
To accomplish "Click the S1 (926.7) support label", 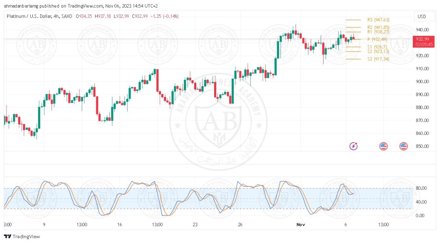I will (377, 47).
